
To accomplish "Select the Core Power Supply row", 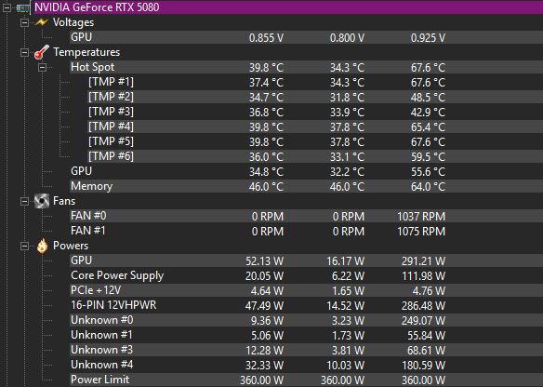I will point(306,275).
